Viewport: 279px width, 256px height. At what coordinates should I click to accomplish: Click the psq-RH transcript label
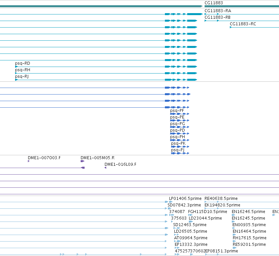click(x=23, y=70)
